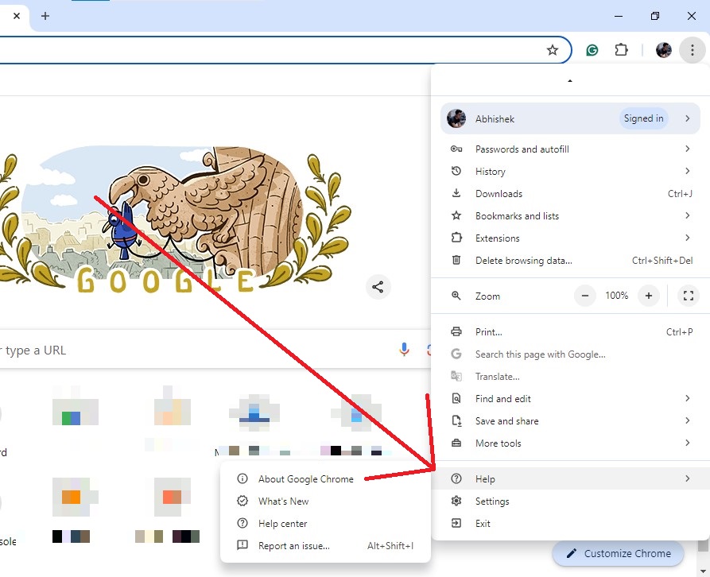Expand chevron beside Bookmarks and lists
Viewport: 710px width, 577px height.
coord(688,215)
